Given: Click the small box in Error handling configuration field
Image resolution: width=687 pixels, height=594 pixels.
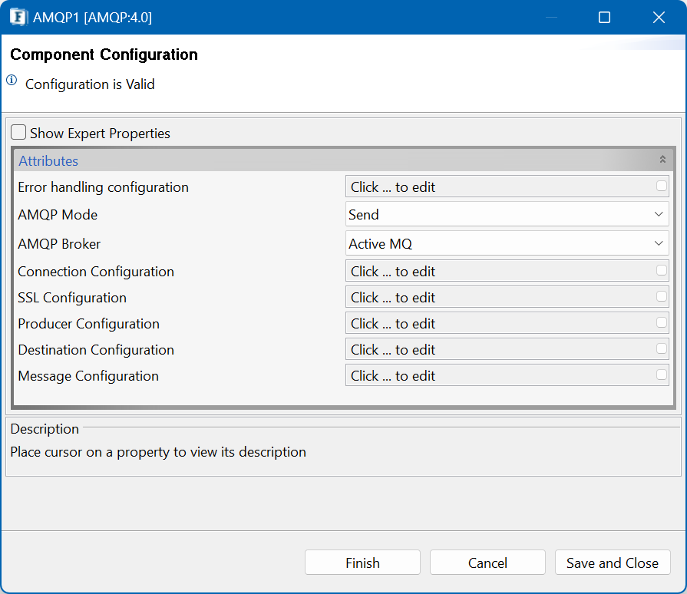Looking at the screenshot, I should 661,186.
